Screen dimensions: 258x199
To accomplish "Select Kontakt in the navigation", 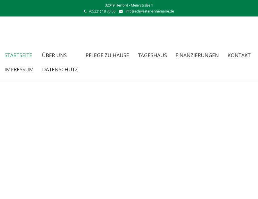I will pos(239,55).
